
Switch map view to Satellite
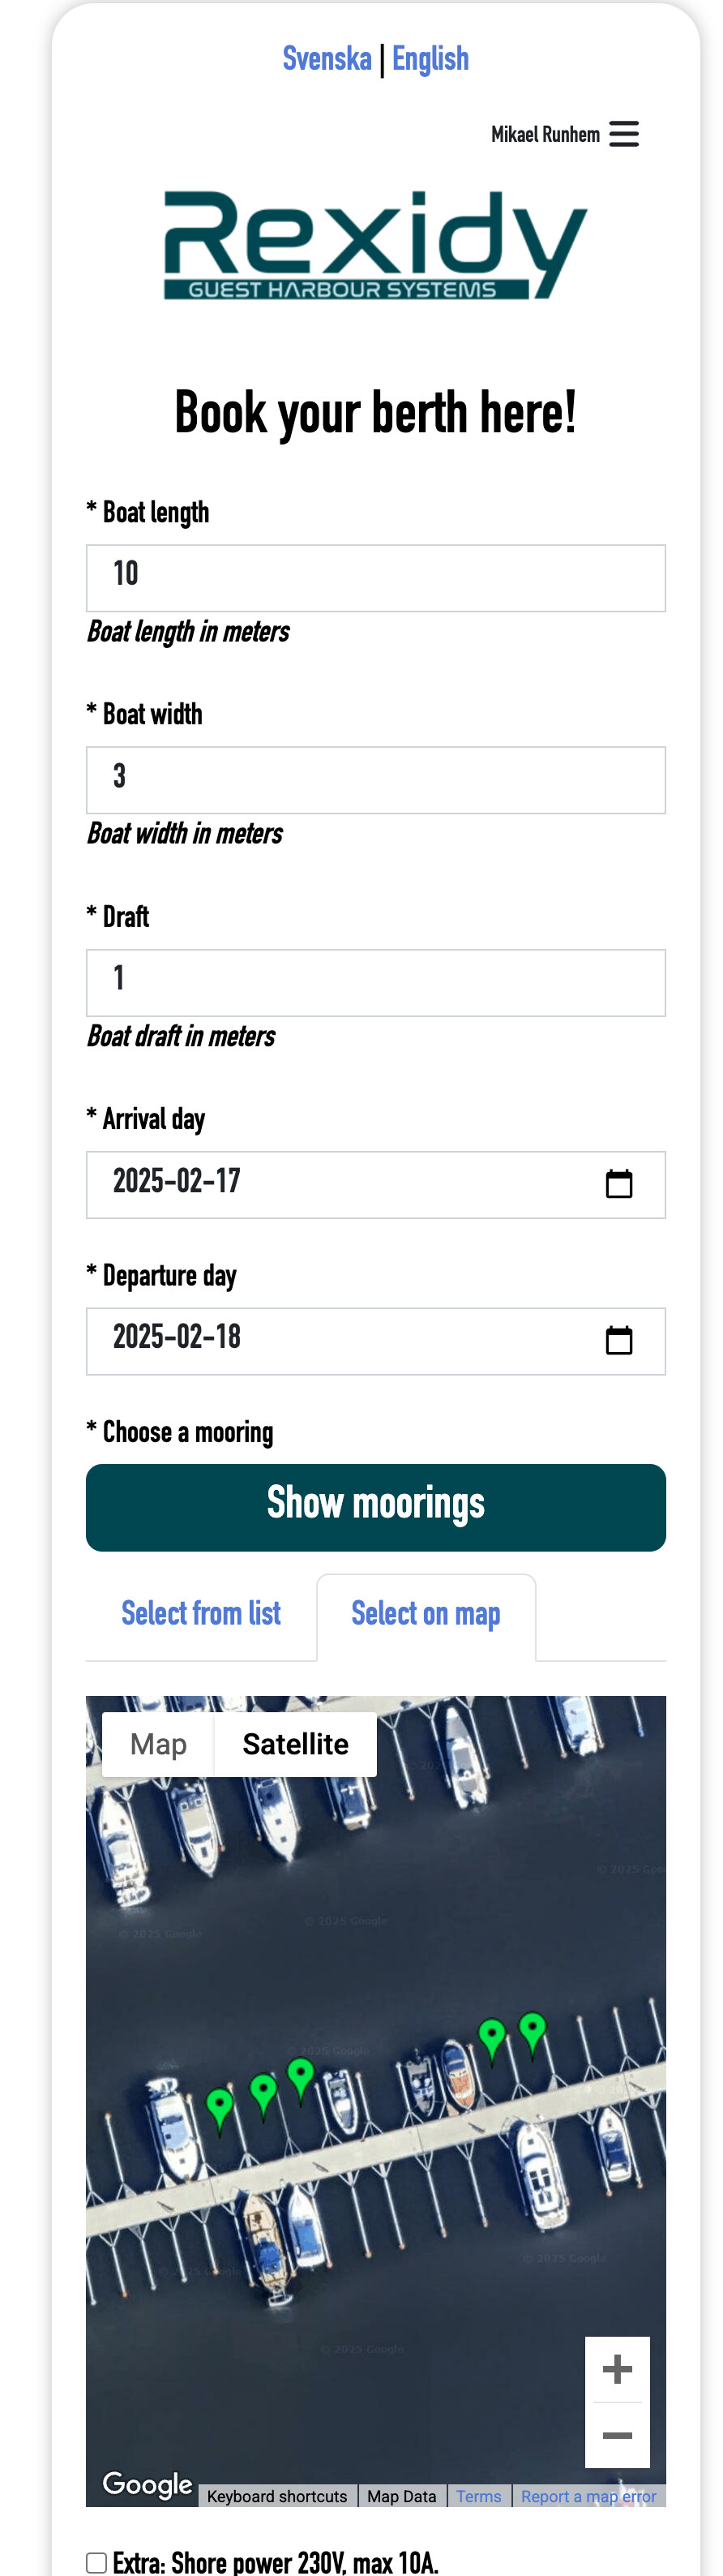tap(295, 1744)
